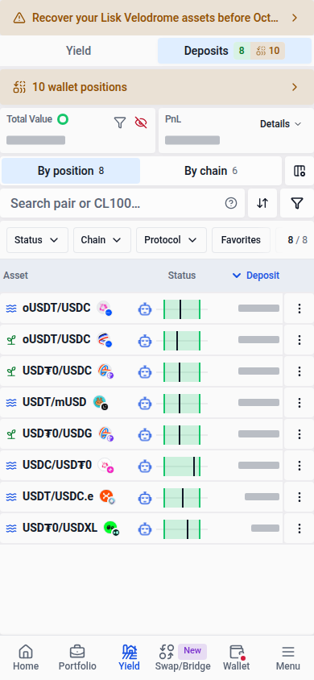This screenshot has width=314, height=680.
Task: Go to Home in bottom navigation
Action: tap(26, 657)
